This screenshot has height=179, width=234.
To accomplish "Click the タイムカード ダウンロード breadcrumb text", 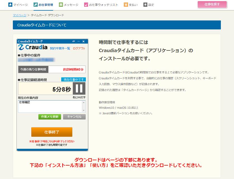I will point(47,15).
